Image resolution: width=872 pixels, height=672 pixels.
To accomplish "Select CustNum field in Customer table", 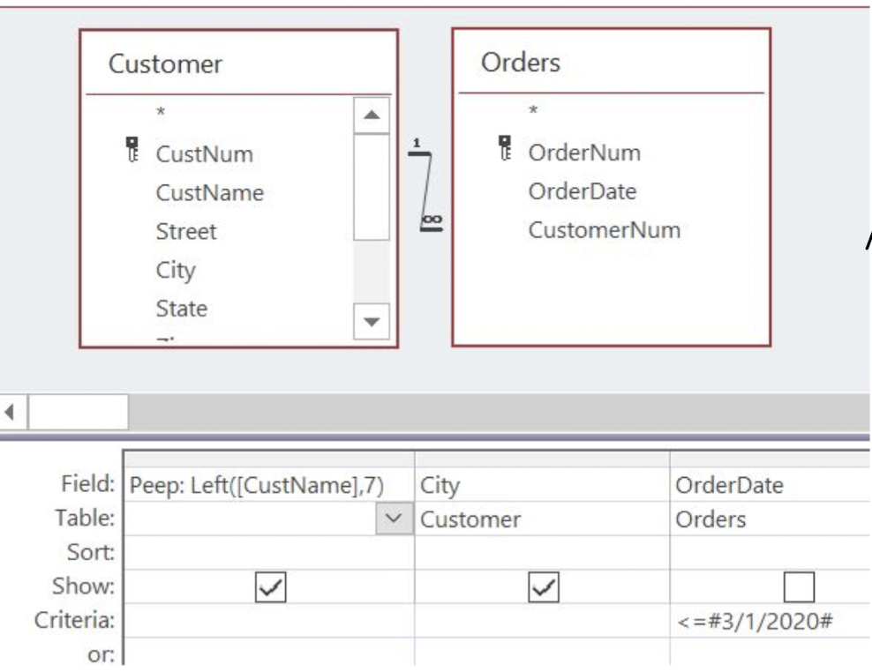I will [x=205, y=154].
